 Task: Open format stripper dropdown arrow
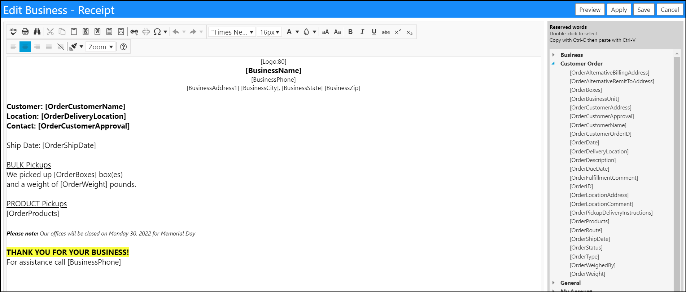(x=81, y=47)
